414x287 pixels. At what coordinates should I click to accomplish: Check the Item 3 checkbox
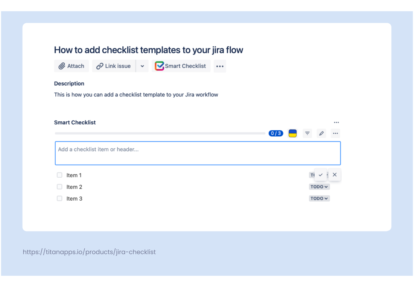pyautogui.click(x=59, y=198)
